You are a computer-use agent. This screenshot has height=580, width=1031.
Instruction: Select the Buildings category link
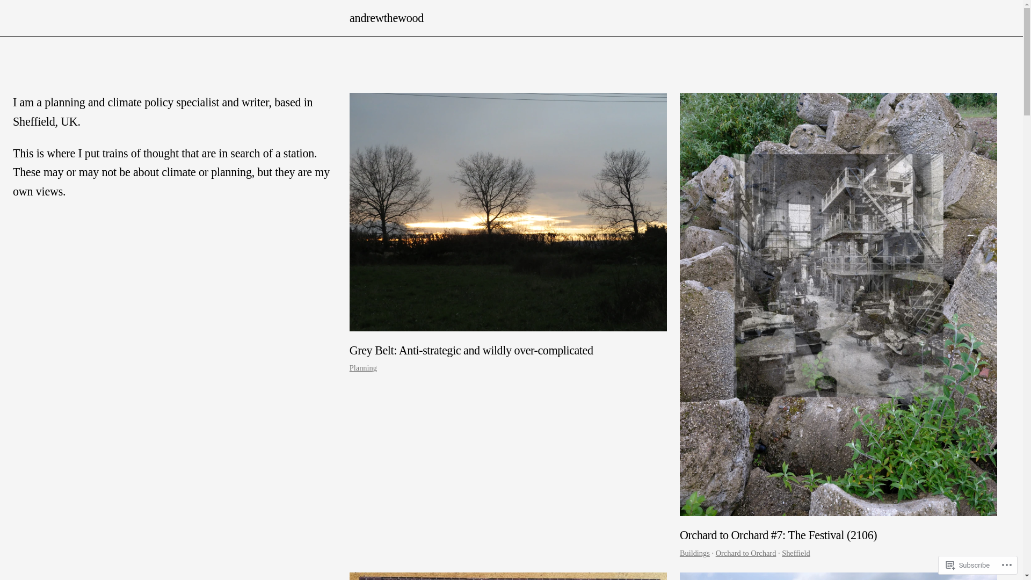[x=694, y=553]
